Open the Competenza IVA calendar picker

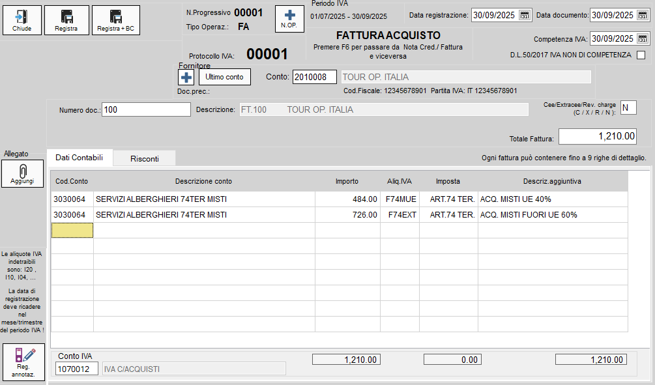(x=643, y=39)
